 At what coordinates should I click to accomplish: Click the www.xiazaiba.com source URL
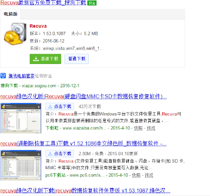coord(84,128)
